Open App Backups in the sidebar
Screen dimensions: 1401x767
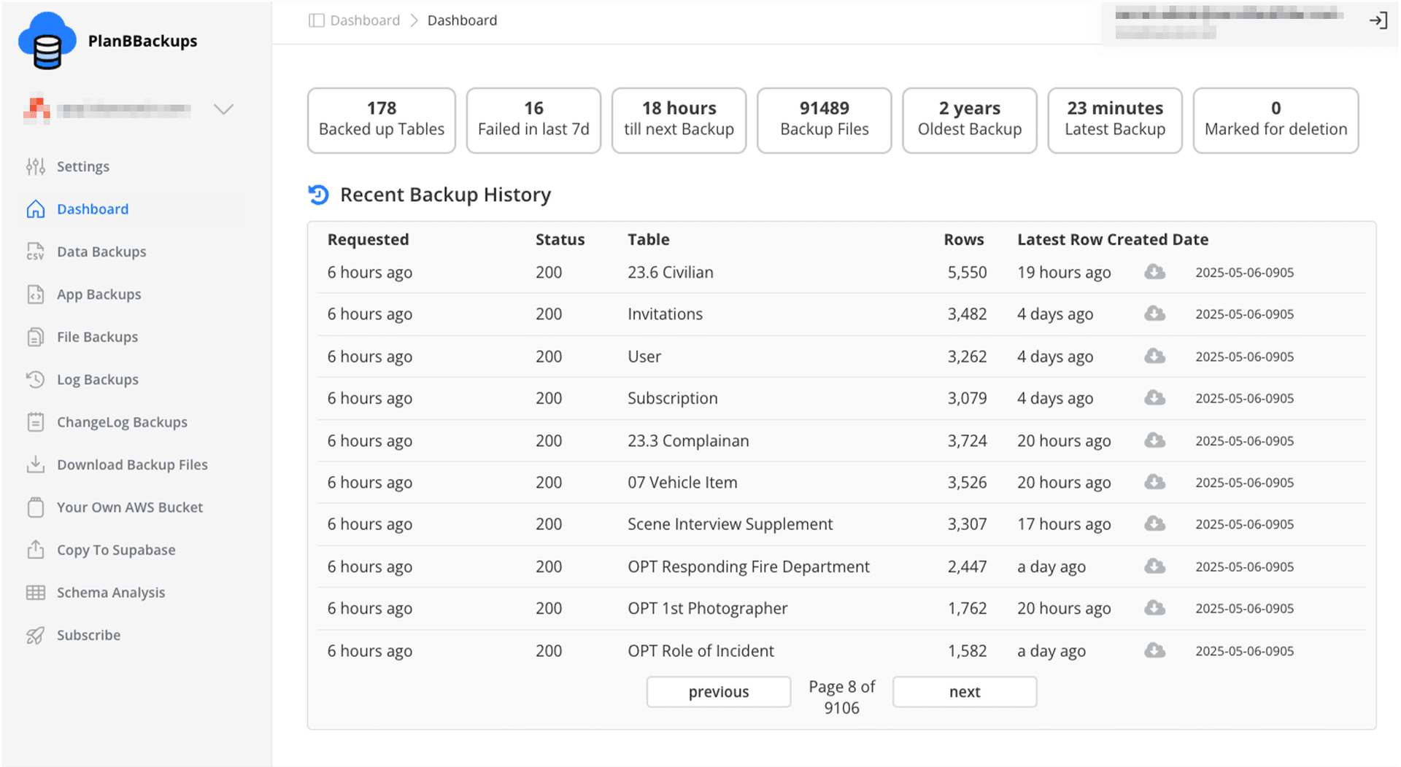tap(99, 295)
